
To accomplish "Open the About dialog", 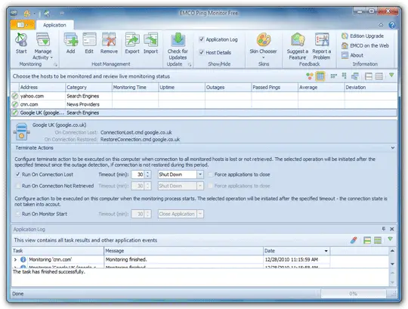I will click(x=352, y=55).
